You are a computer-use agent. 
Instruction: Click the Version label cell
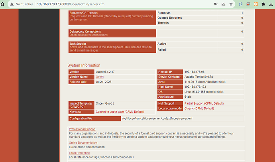pyautogui.click(x=81, y=72)
